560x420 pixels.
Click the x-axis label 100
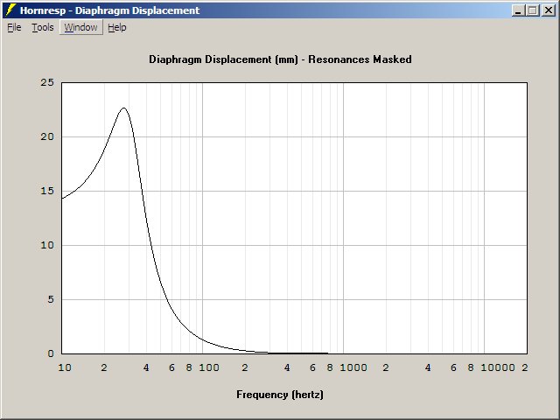209,367
